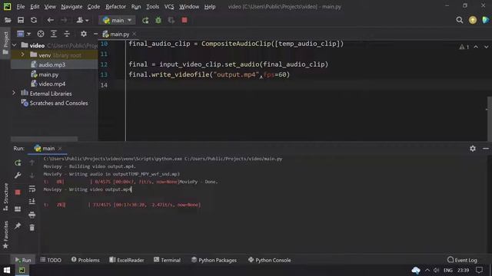Collapse all items in the project tree
The width and height of the screenshot is (492, 276).
[67, 34]
